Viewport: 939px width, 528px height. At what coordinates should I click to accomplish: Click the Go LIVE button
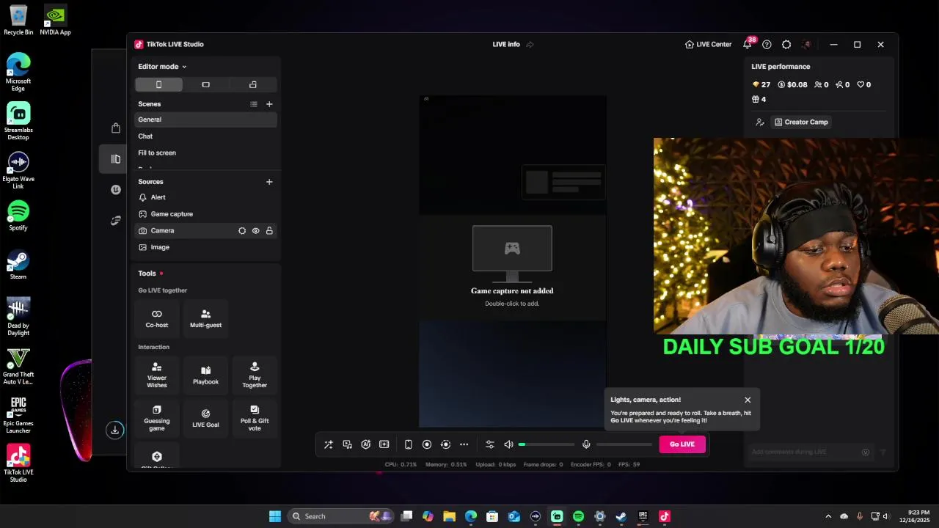point(682,444)
